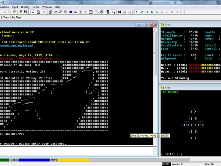This screenshot has width=221, height=166.
Task: Switch to world number 2
Action: point(142,12)
